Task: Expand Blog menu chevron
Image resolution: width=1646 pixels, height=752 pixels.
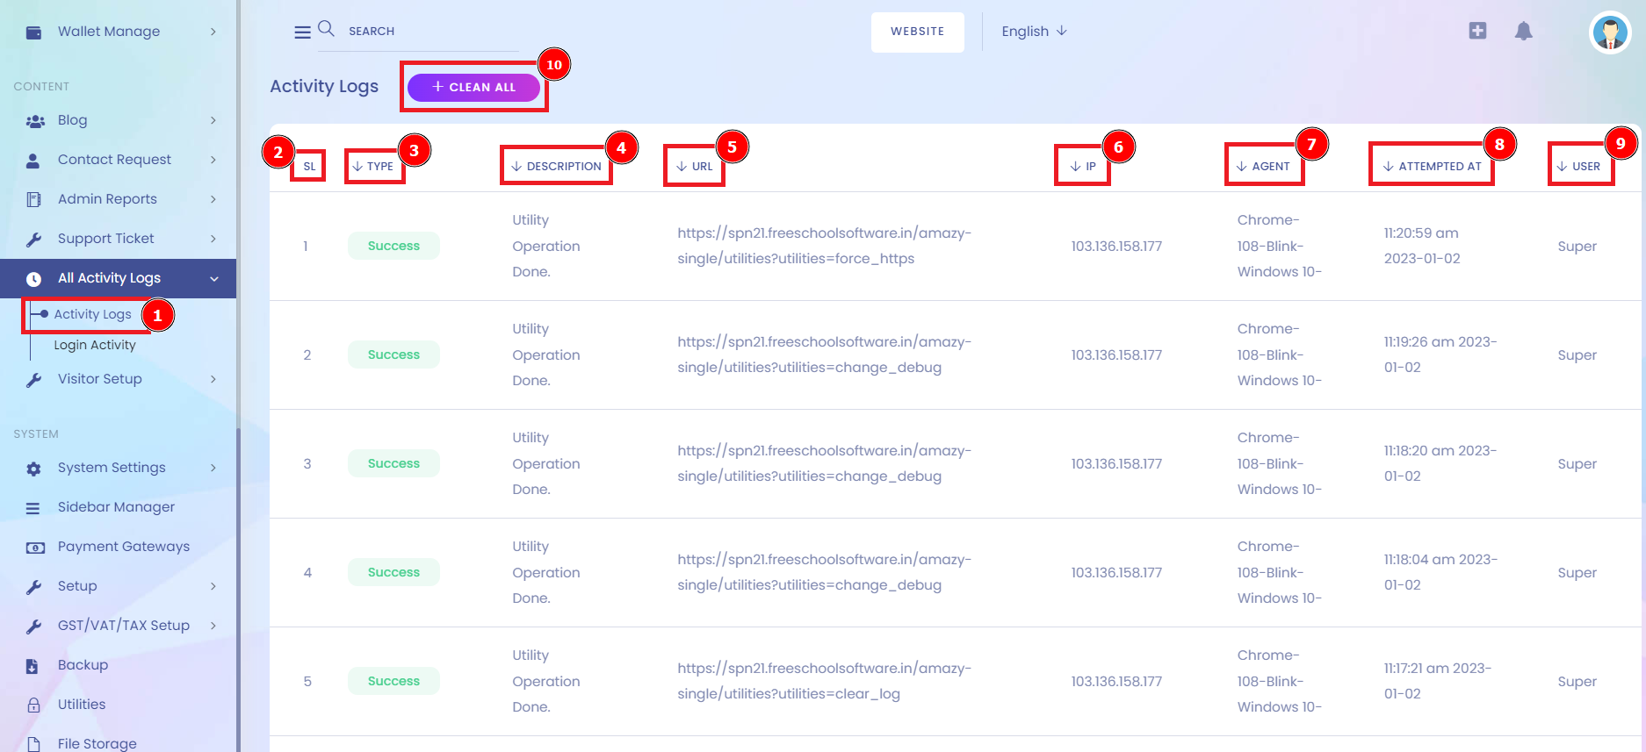Action: pyautogui.click(x=213, y=120)
